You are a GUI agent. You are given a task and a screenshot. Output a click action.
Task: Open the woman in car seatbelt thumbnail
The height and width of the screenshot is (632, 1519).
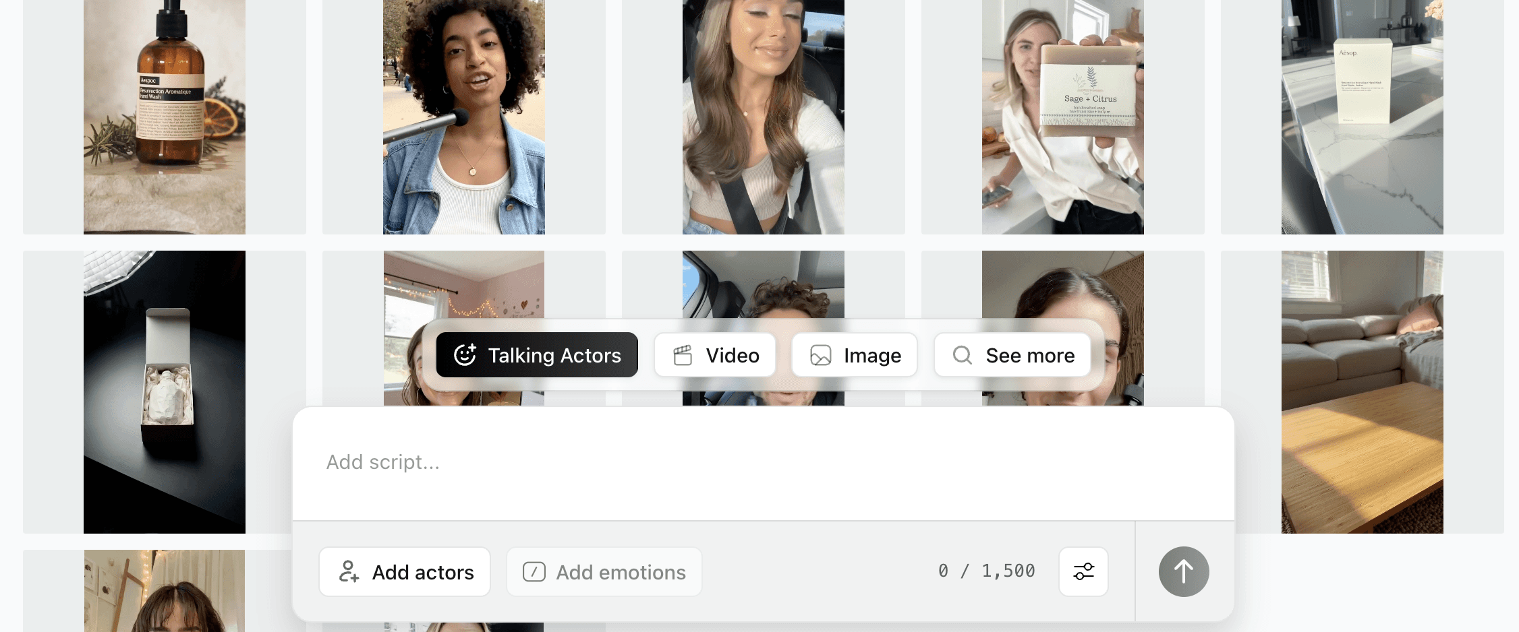click(x=764, y=117)
